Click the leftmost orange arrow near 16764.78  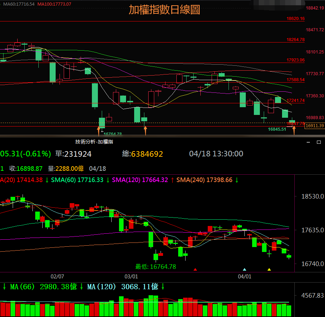(x=99, y=131)
